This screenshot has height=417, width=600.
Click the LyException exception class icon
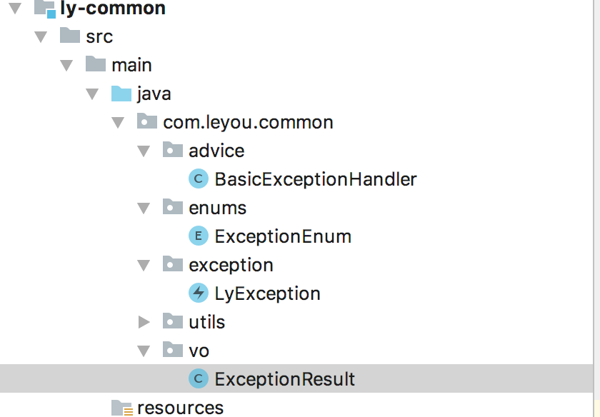[198, 293]
